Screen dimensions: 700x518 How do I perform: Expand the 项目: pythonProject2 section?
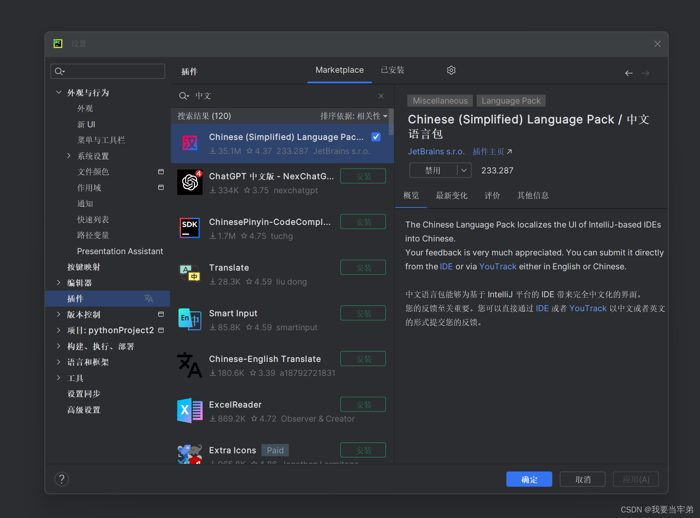pos(59,330)
